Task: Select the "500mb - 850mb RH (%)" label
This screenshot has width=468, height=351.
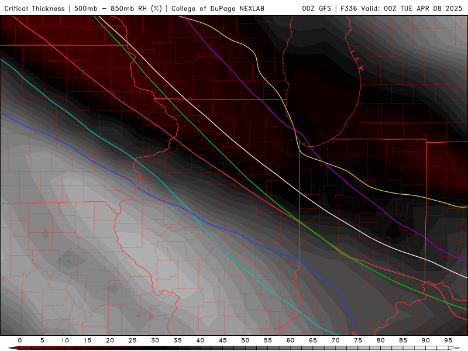Action: click(x=118, y=9)
